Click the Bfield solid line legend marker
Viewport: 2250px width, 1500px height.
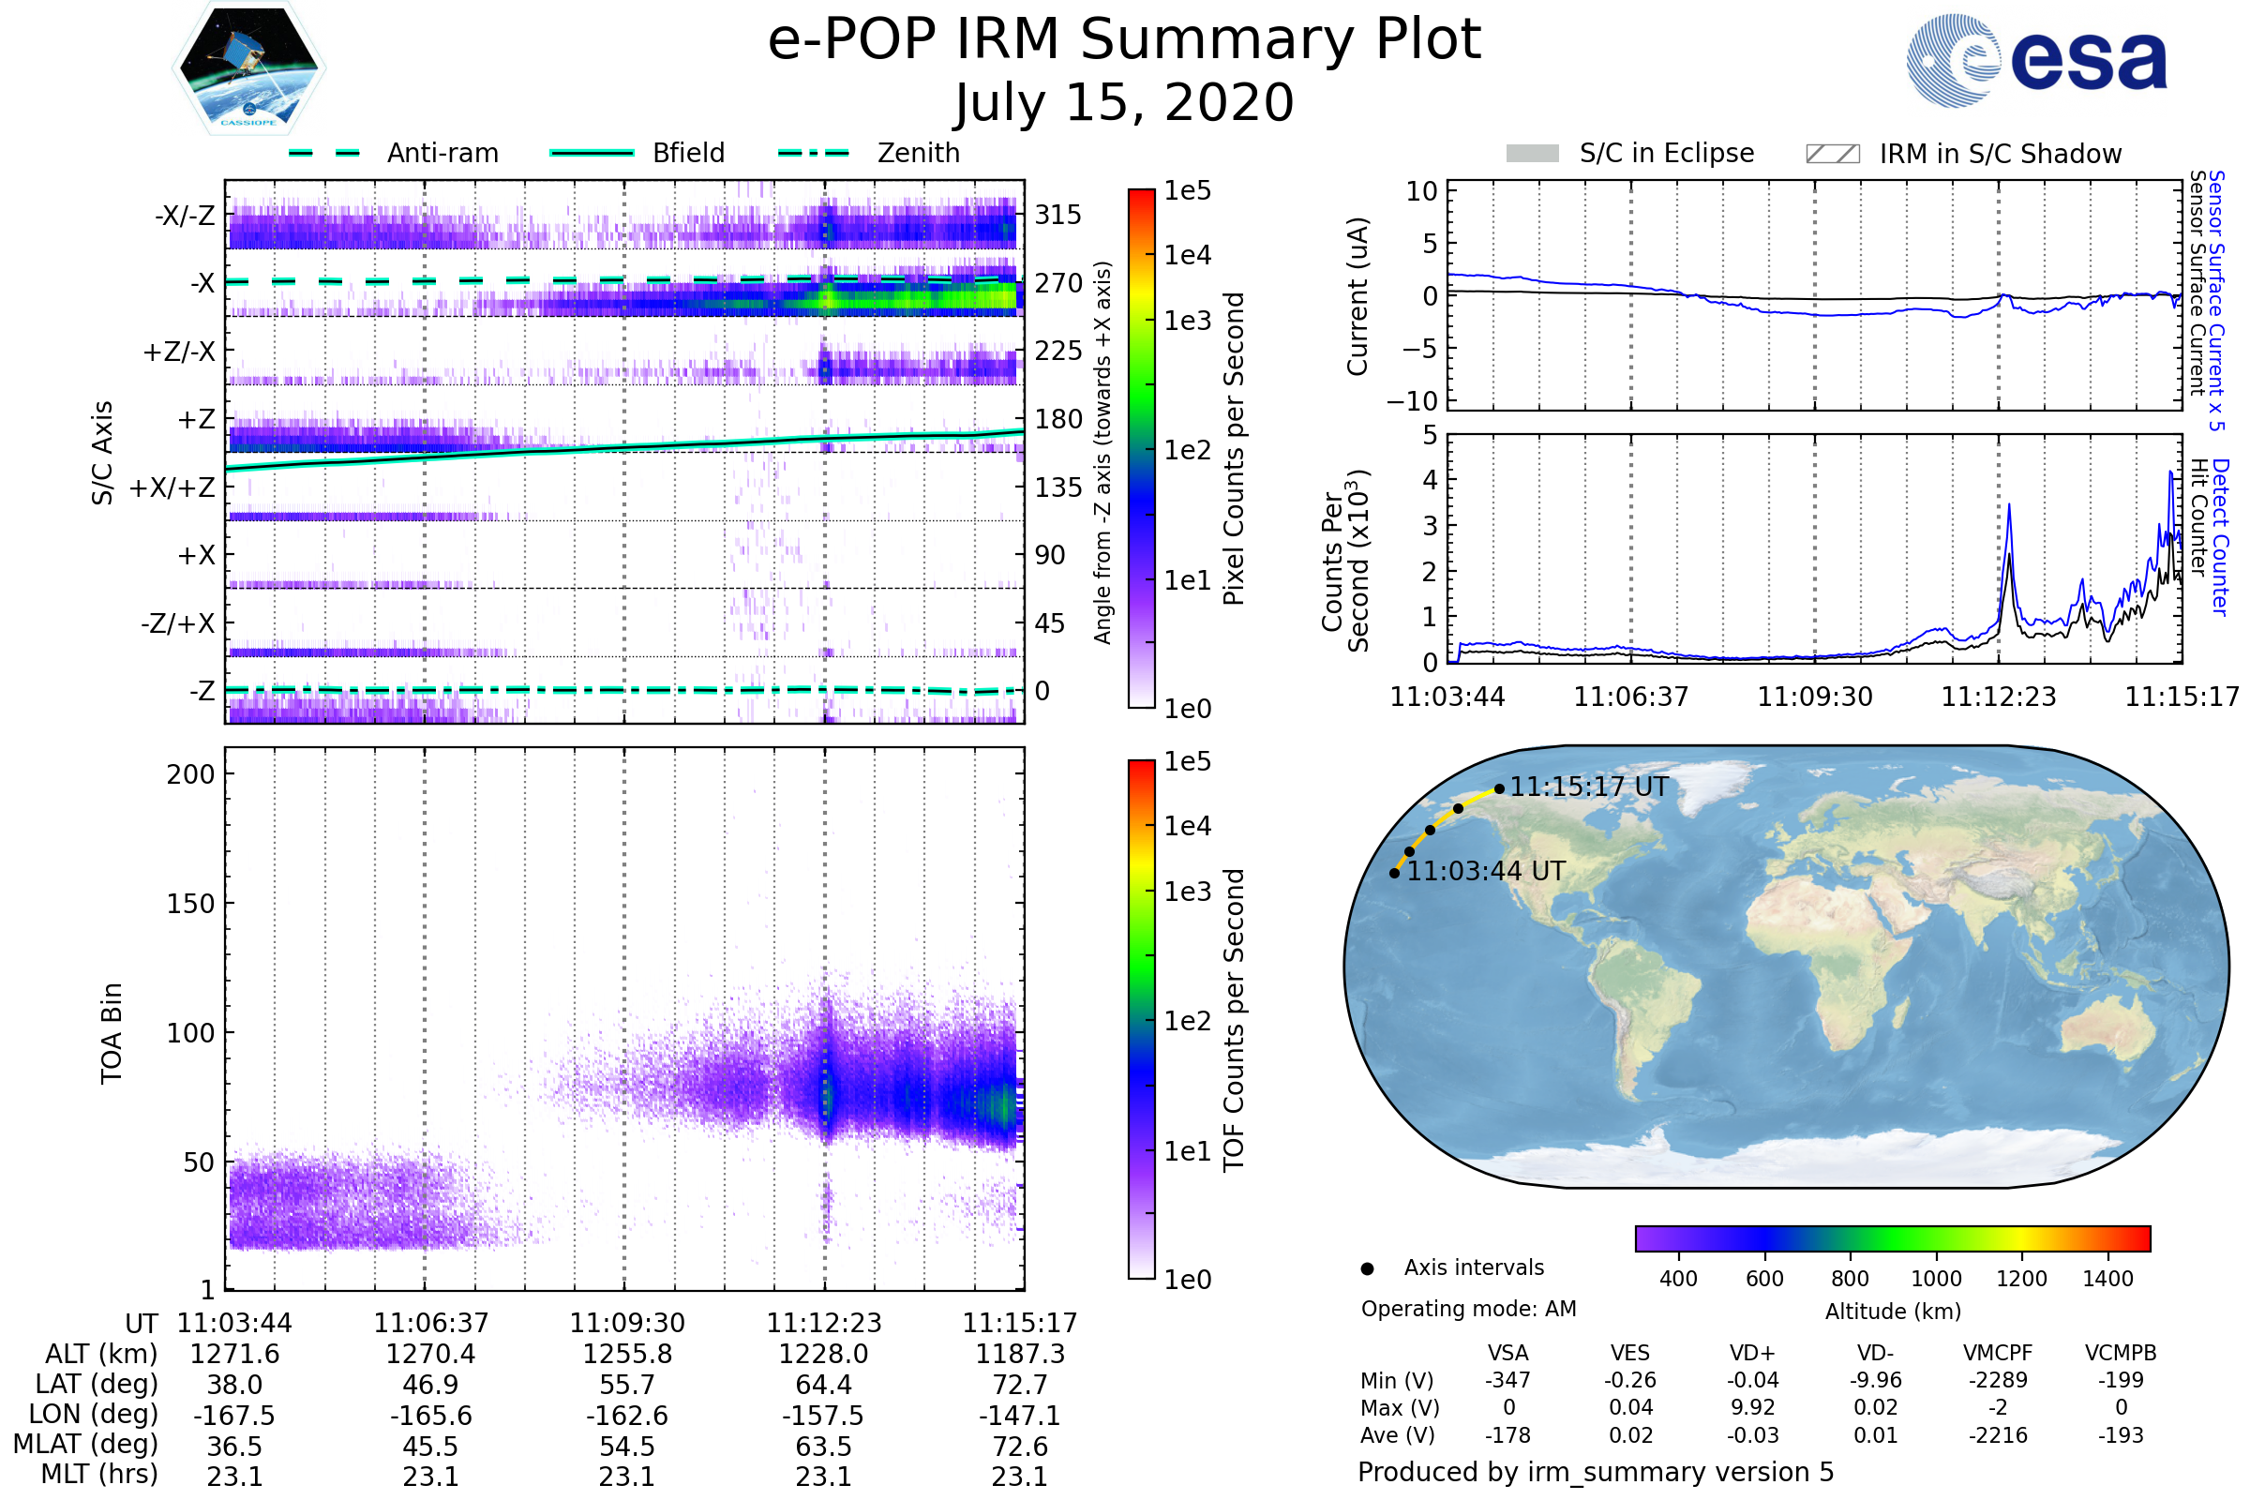pos(592,153)
